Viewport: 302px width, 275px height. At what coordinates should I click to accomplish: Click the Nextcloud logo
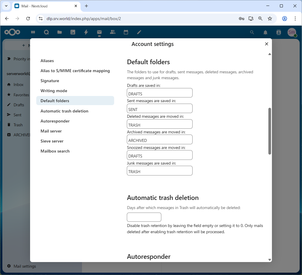pyautogui.click(x=13, y=32)
